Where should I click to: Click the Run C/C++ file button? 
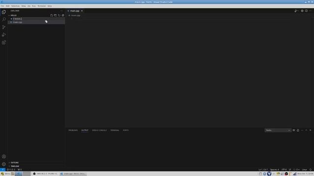(296, 11)
